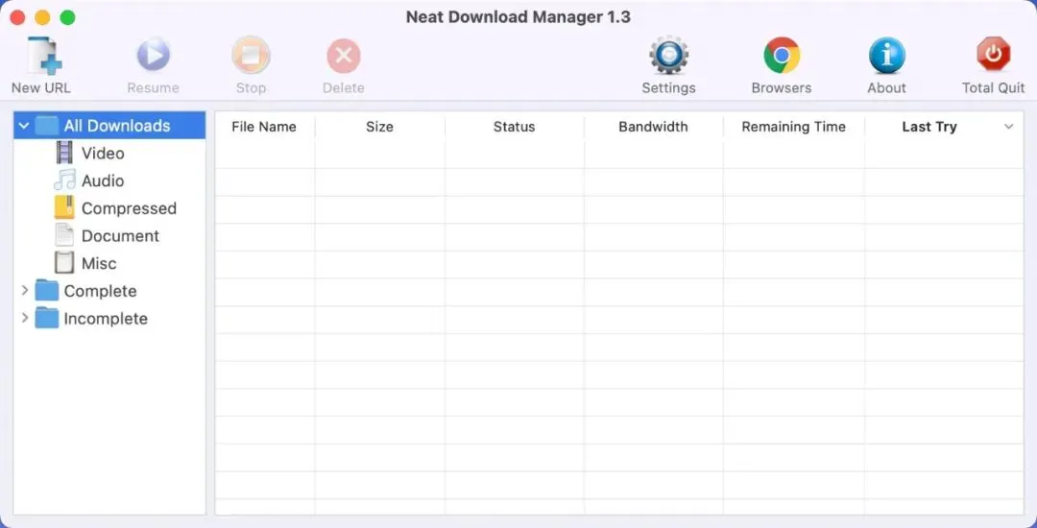Open the About info icon
The image size is (1037, 528).
(887, 56)
